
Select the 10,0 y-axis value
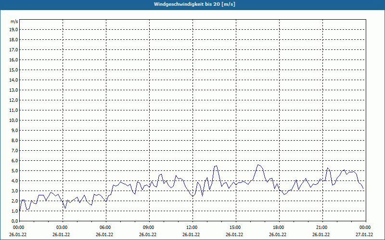[13, 120]
